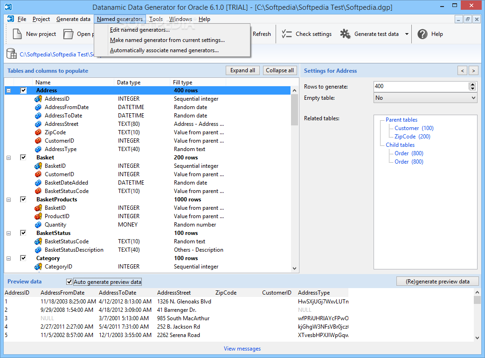Screen dimensions: 485x358
Task: Collapse the BasketStatus table node
Action: 9,234
